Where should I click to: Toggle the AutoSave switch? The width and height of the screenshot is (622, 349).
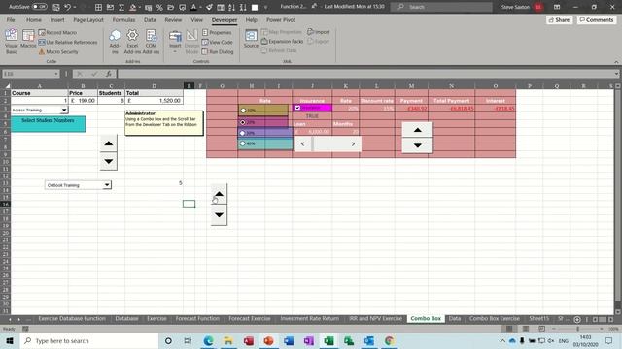39,7
